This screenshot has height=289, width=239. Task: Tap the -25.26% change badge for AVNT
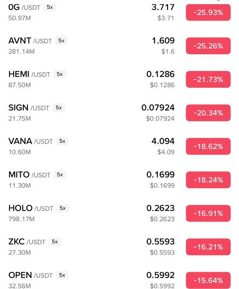coord(208,46)
